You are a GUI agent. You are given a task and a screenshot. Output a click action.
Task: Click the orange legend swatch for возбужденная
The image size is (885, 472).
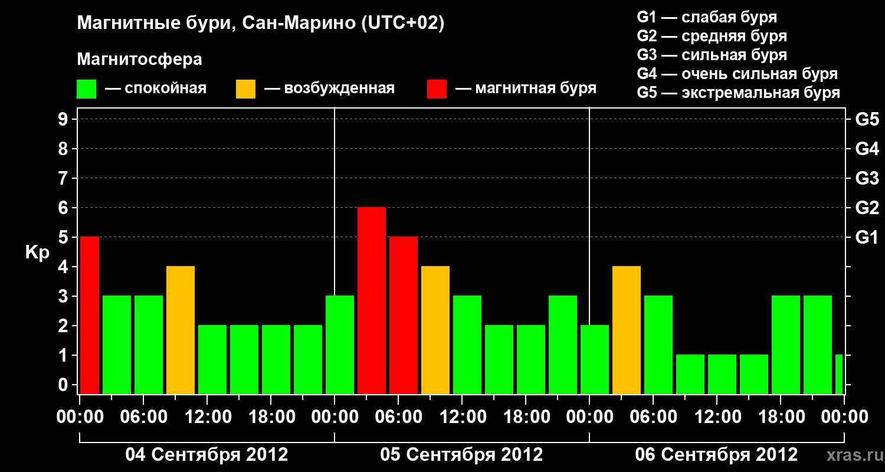[245, 89]
